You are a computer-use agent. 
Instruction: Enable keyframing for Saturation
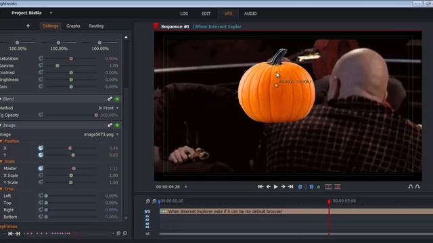coord(41,59)
